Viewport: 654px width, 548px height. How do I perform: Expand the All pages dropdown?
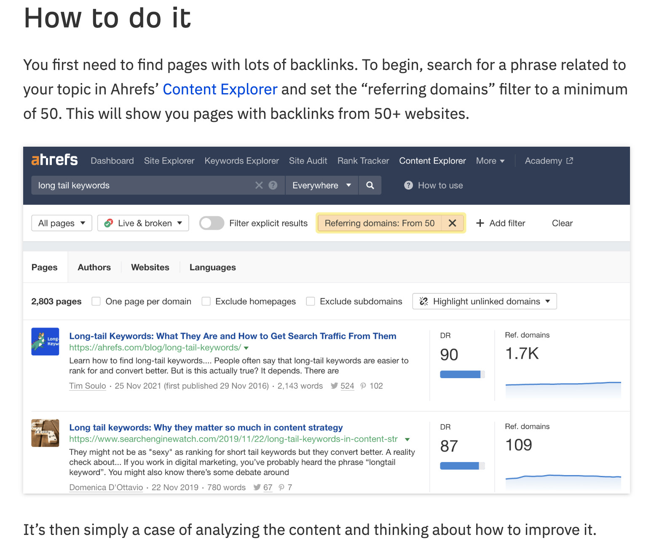click(x=61, y=223)
